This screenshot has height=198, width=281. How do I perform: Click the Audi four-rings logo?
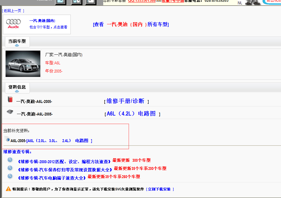click(13, 24)
